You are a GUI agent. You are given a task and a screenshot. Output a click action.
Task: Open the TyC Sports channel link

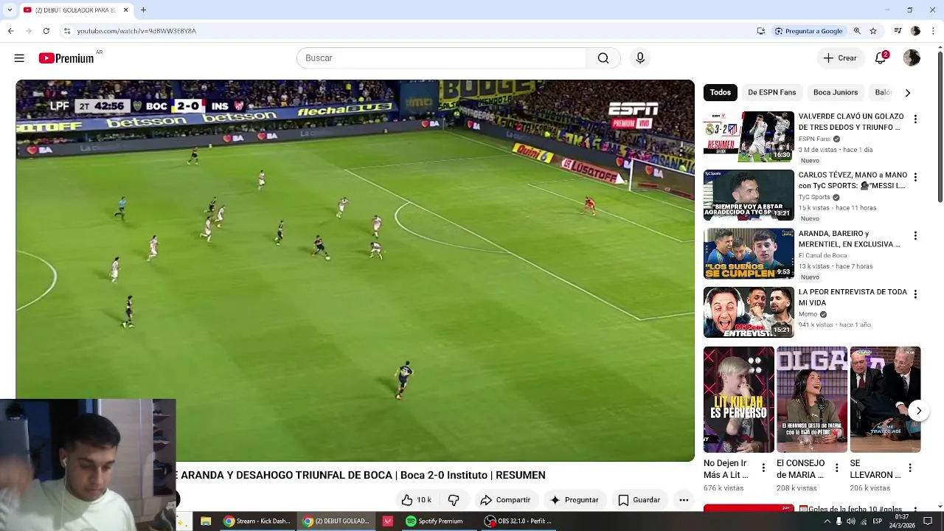(x=814, y=197)
